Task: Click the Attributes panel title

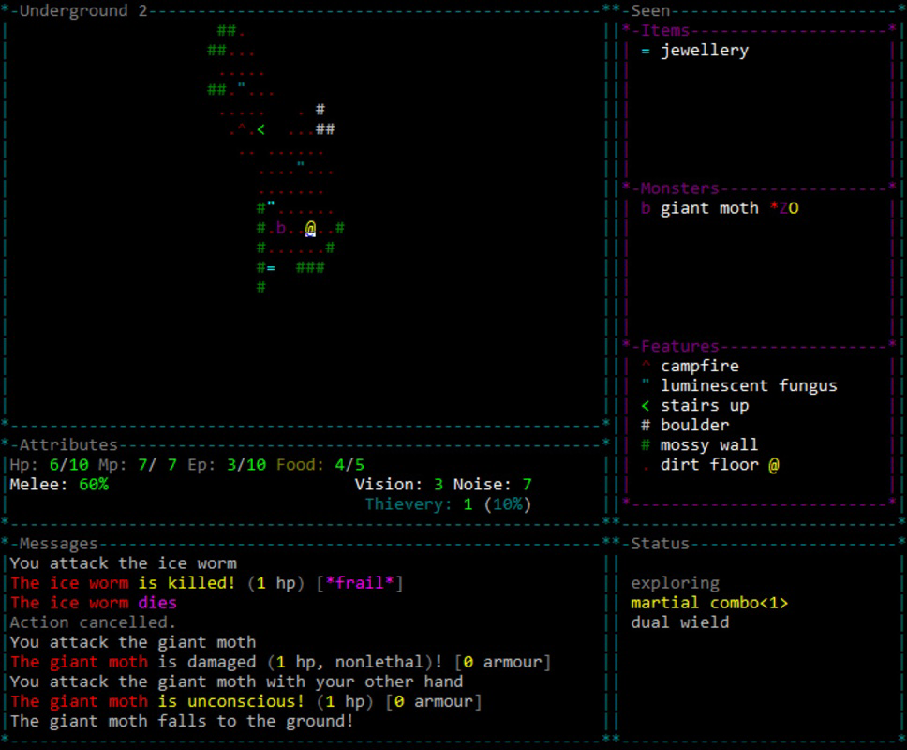Action: [x=68, y=445]
